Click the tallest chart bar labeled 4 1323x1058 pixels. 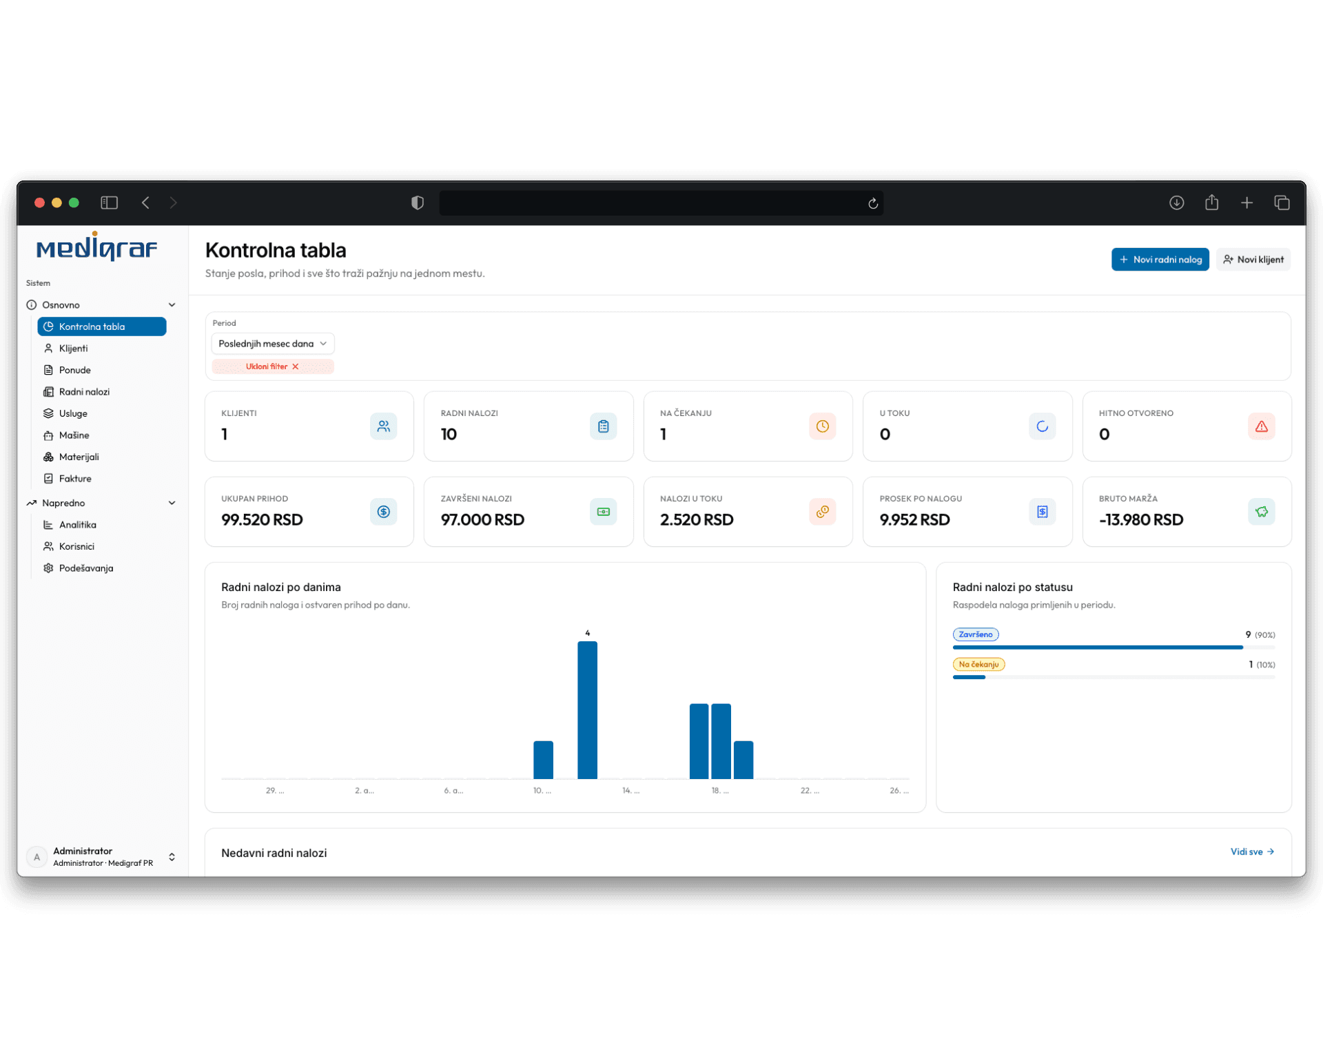click(587, 710)
